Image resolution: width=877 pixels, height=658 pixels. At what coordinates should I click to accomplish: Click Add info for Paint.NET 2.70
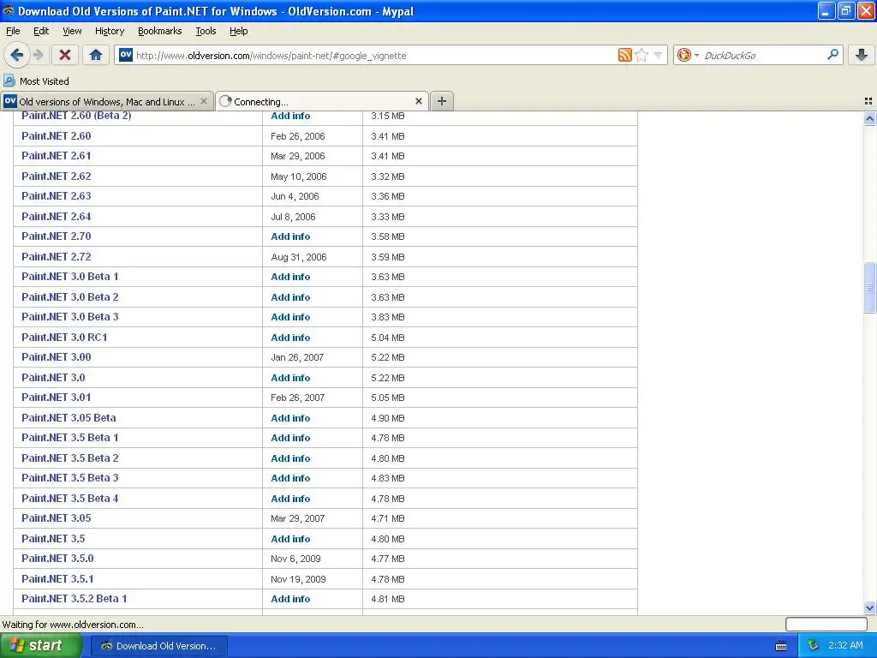(290, 236)
